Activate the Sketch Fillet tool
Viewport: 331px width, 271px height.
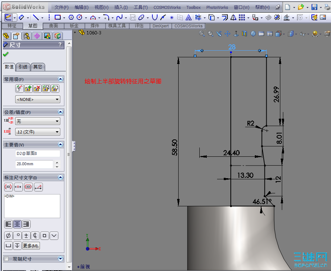pyautogui.click(x=106, y=17)
